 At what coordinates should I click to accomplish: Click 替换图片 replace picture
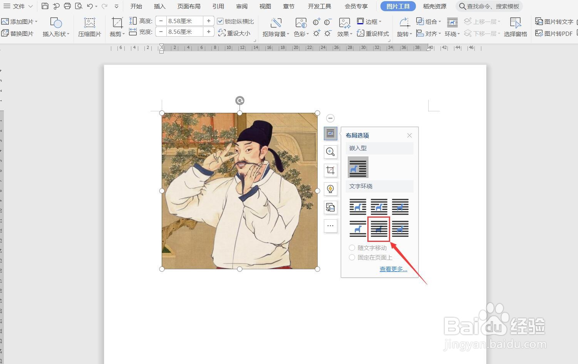(x=17, y=34)
